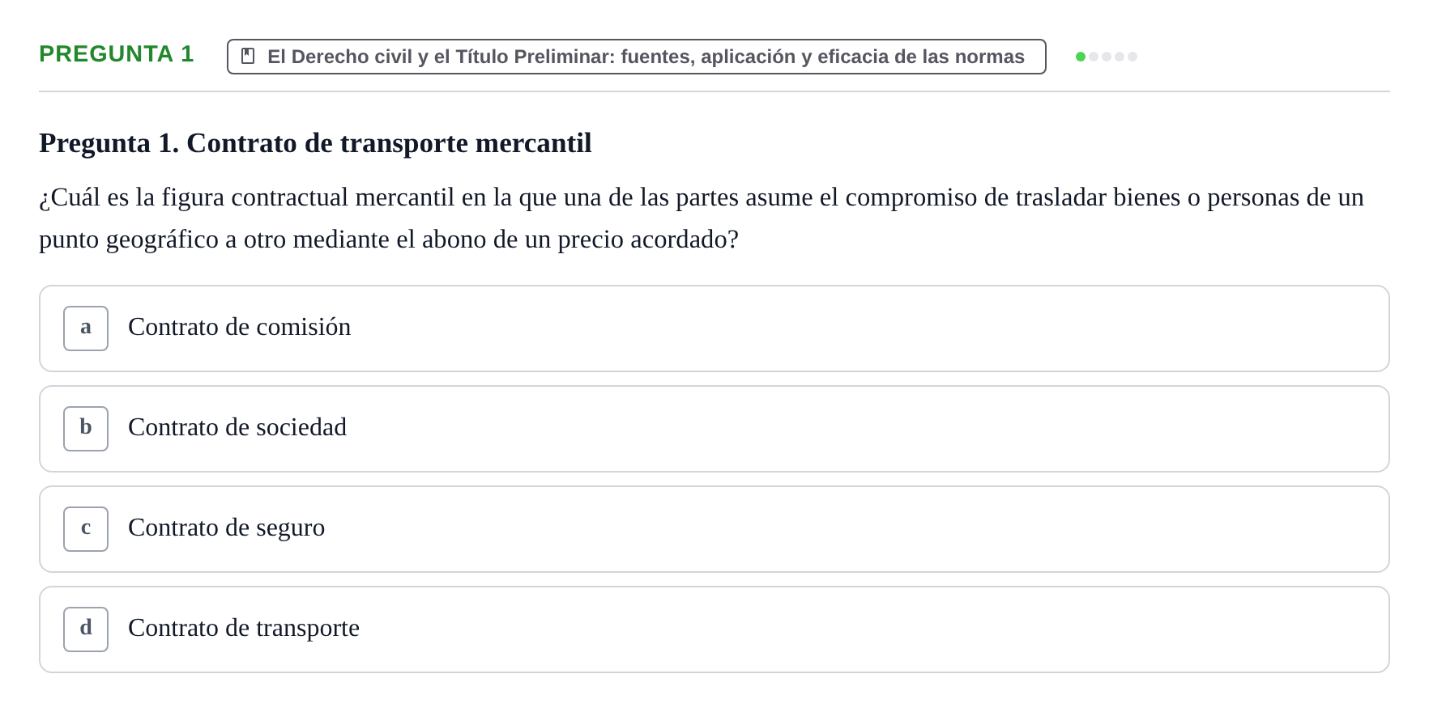Select letter box 'b' for Contrato de sociedad
This screenshot has height=712, width=1429.
pos(86,429)
